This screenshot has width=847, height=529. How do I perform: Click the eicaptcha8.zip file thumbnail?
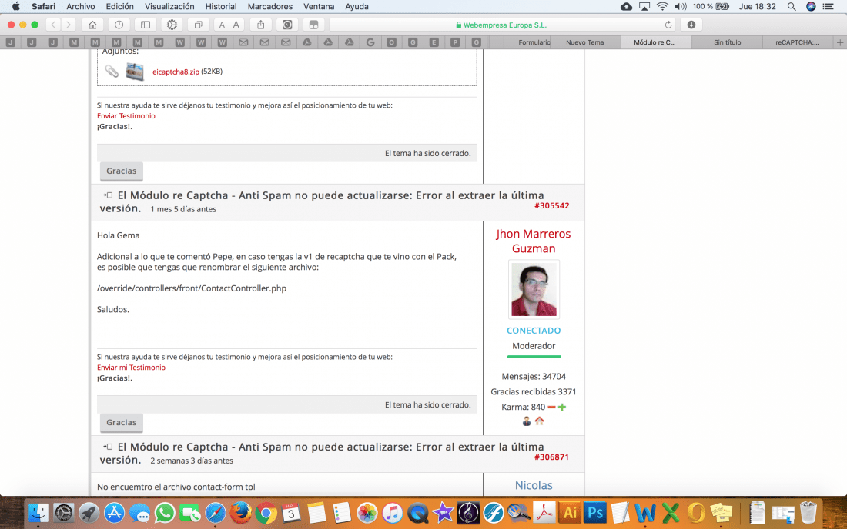pos(135,72)
